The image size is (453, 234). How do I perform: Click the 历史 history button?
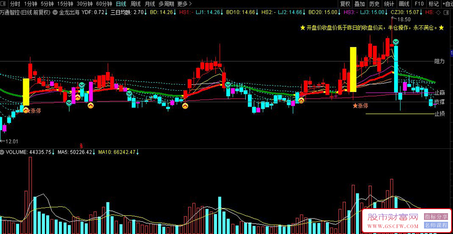point(375,4)
